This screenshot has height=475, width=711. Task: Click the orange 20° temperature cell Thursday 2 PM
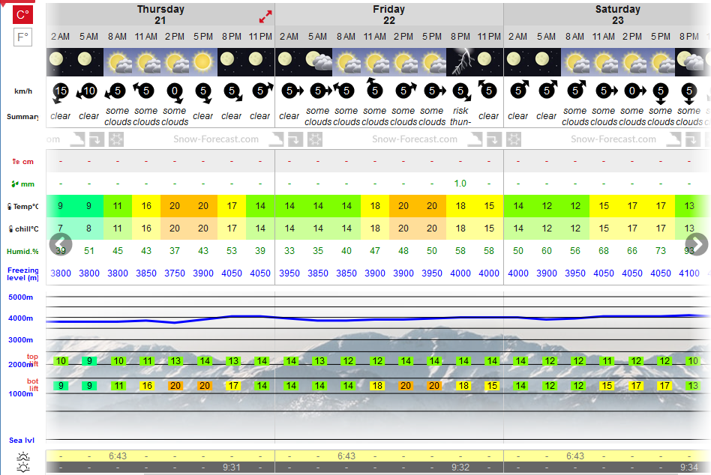tap(175, 206)
